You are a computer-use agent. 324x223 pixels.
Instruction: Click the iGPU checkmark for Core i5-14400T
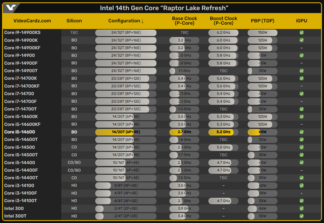click(x=302, y=178)
